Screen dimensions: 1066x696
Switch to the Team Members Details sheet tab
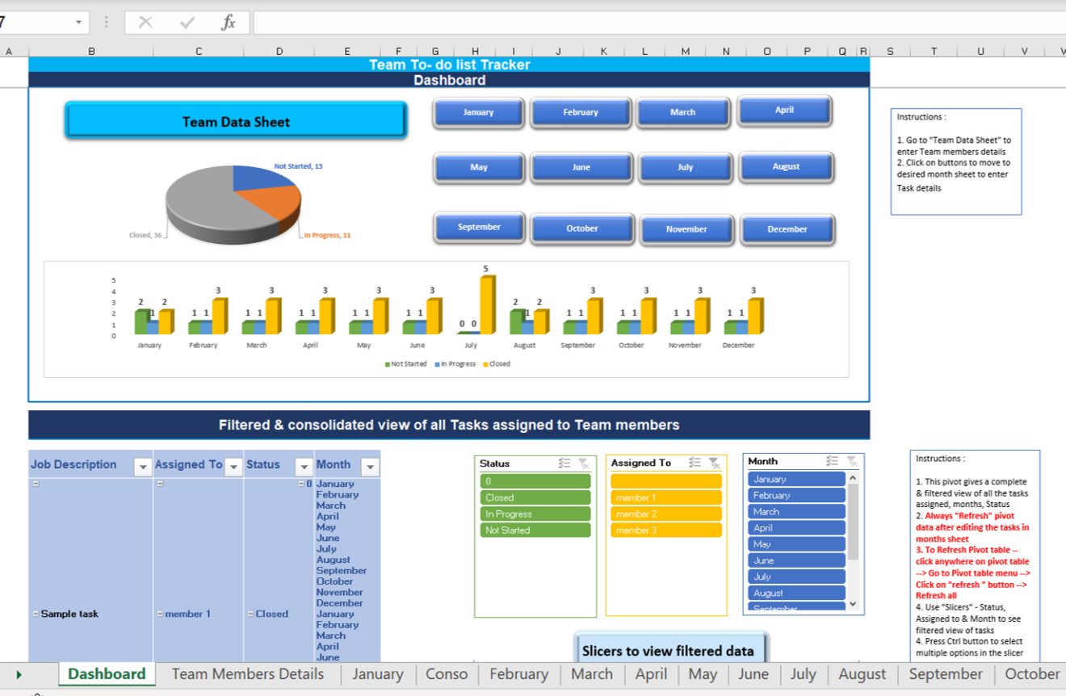coord(248,674)
